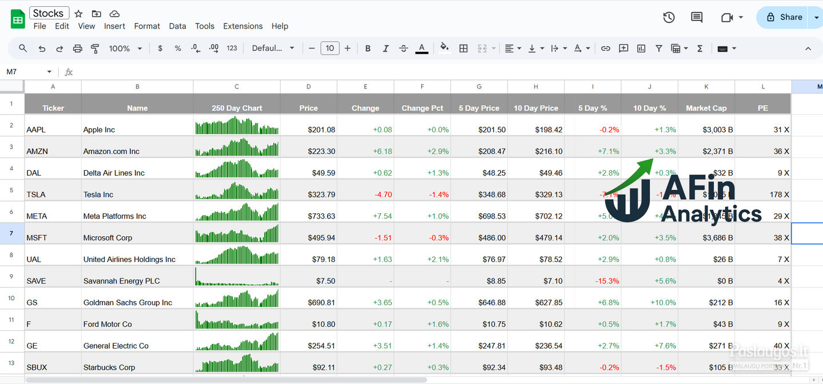Insert a link
Screen dimensions: 823x384
[606, 48]
